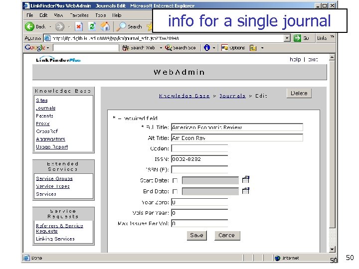Click the Refresh page icon
Image resolution: width=359 pixels, height=269 pixels.
pyautogui.click(x=92, y=27)
